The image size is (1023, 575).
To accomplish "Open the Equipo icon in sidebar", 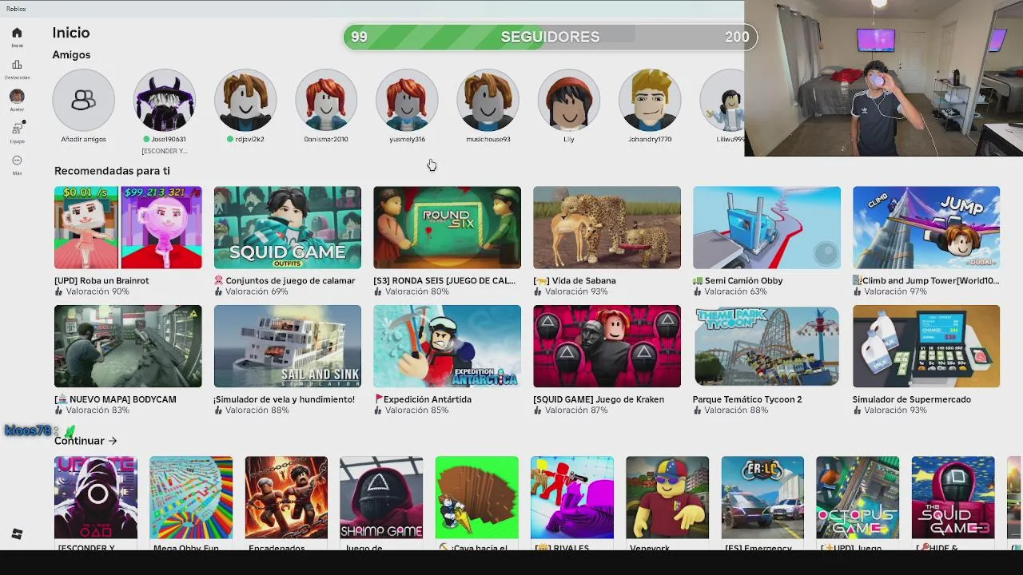I will [17, 129].
